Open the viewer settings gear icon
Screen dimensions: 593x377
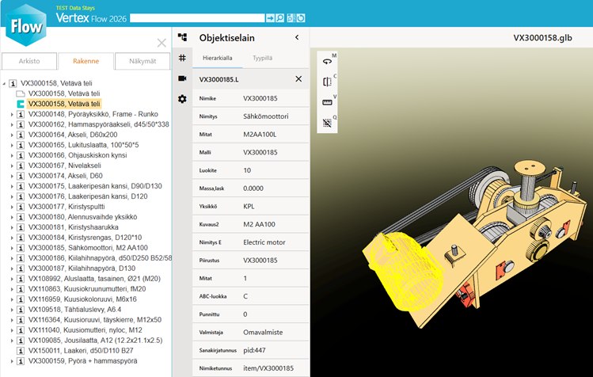click(x=182, y=99)
